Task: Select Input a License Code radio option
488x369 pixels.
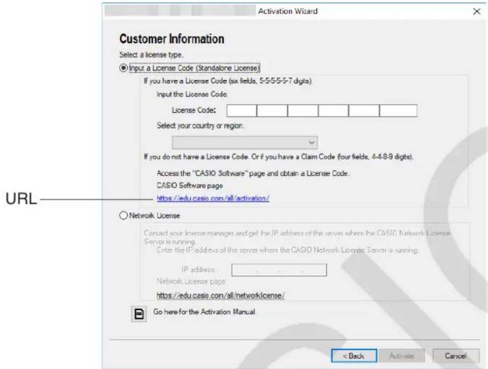Action: pos(123,68)
